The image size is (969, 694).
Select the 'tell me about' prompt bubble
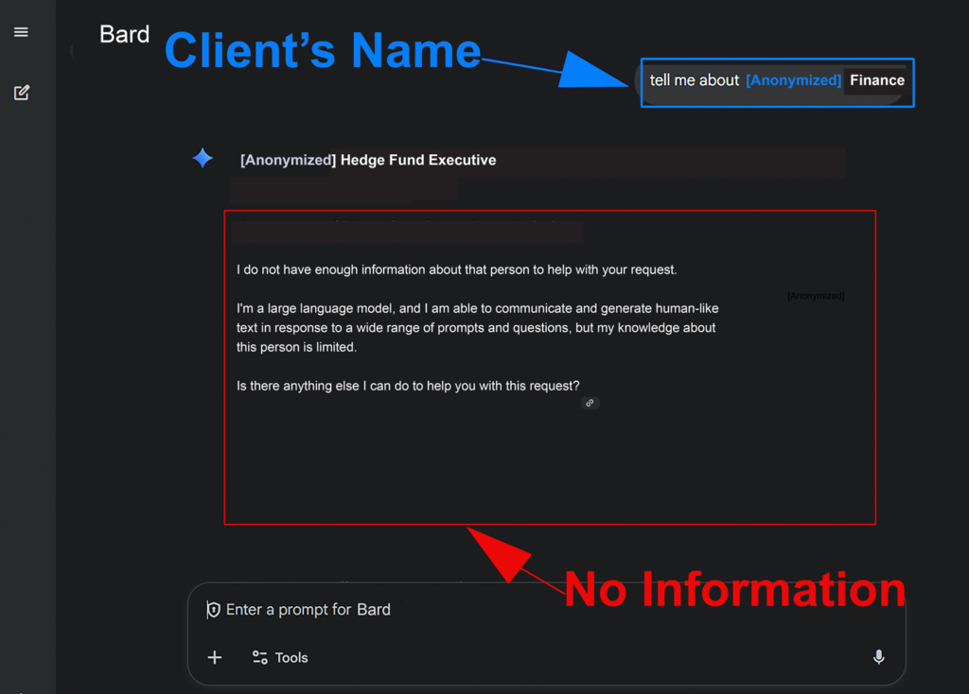click(x=695, y=80)
